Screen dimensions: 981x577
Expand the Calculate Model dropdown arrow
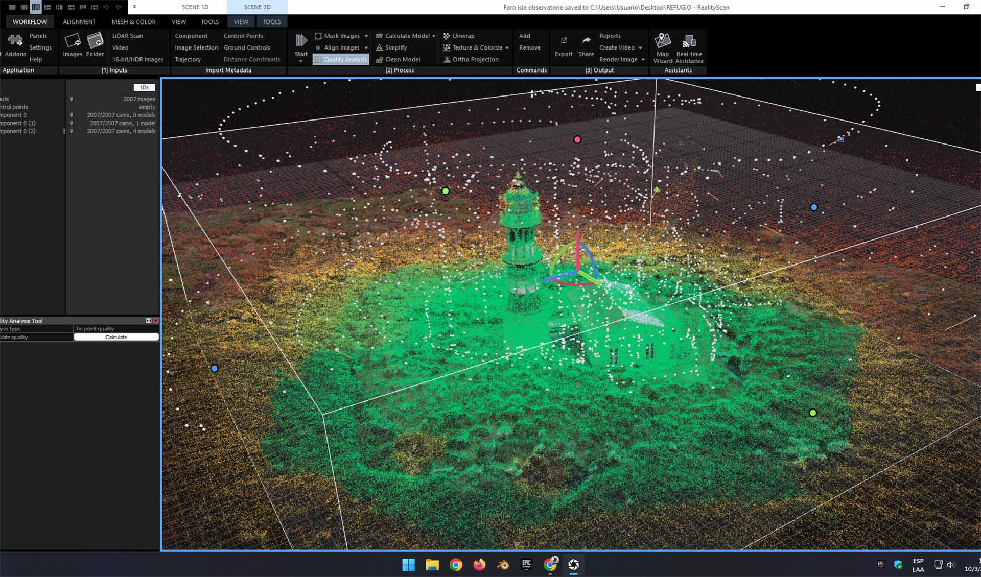(434, 36)
